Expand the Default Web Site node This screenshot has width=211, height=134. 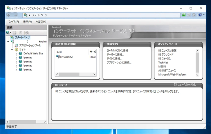[x=16, y=54]
